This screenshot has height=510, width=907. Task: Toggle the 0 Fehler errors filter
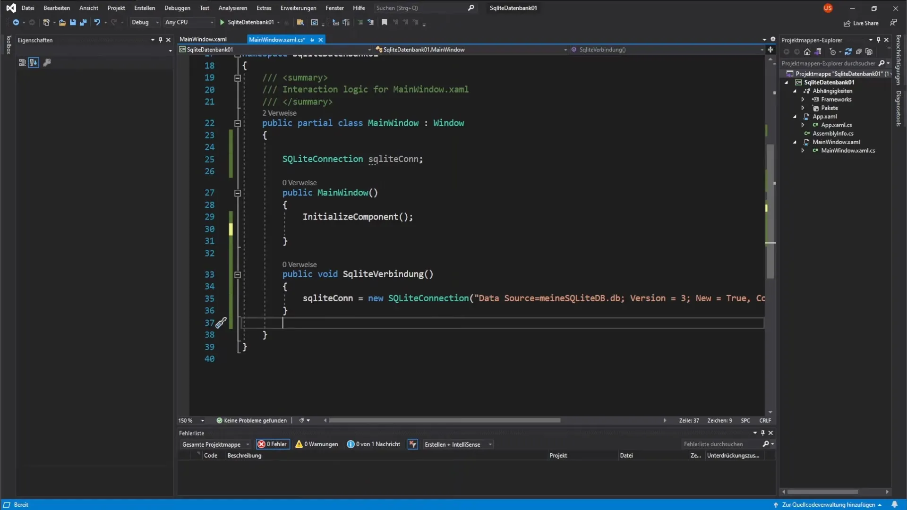[x=273, y=444]
